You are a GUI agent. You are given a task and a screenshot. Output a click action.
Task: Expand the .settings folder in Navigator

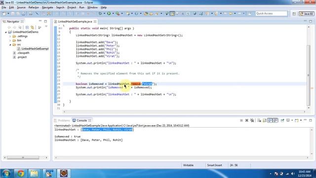click(x=10, y=36)
